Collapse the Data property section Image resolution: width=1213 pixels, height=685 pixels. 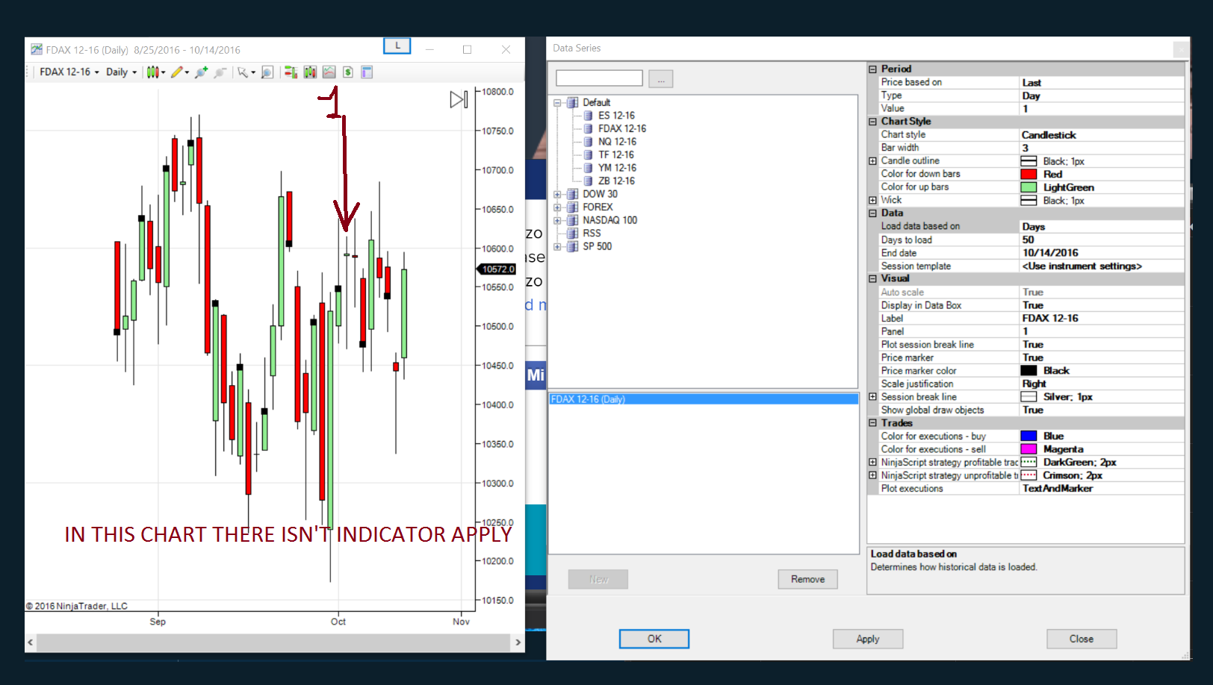coord(872,213)
